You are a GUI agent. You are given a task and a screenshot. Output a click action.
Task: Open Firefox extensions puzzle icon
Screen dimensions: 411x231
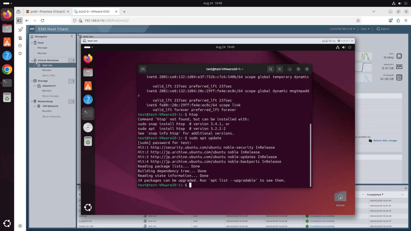coord(398,20)
